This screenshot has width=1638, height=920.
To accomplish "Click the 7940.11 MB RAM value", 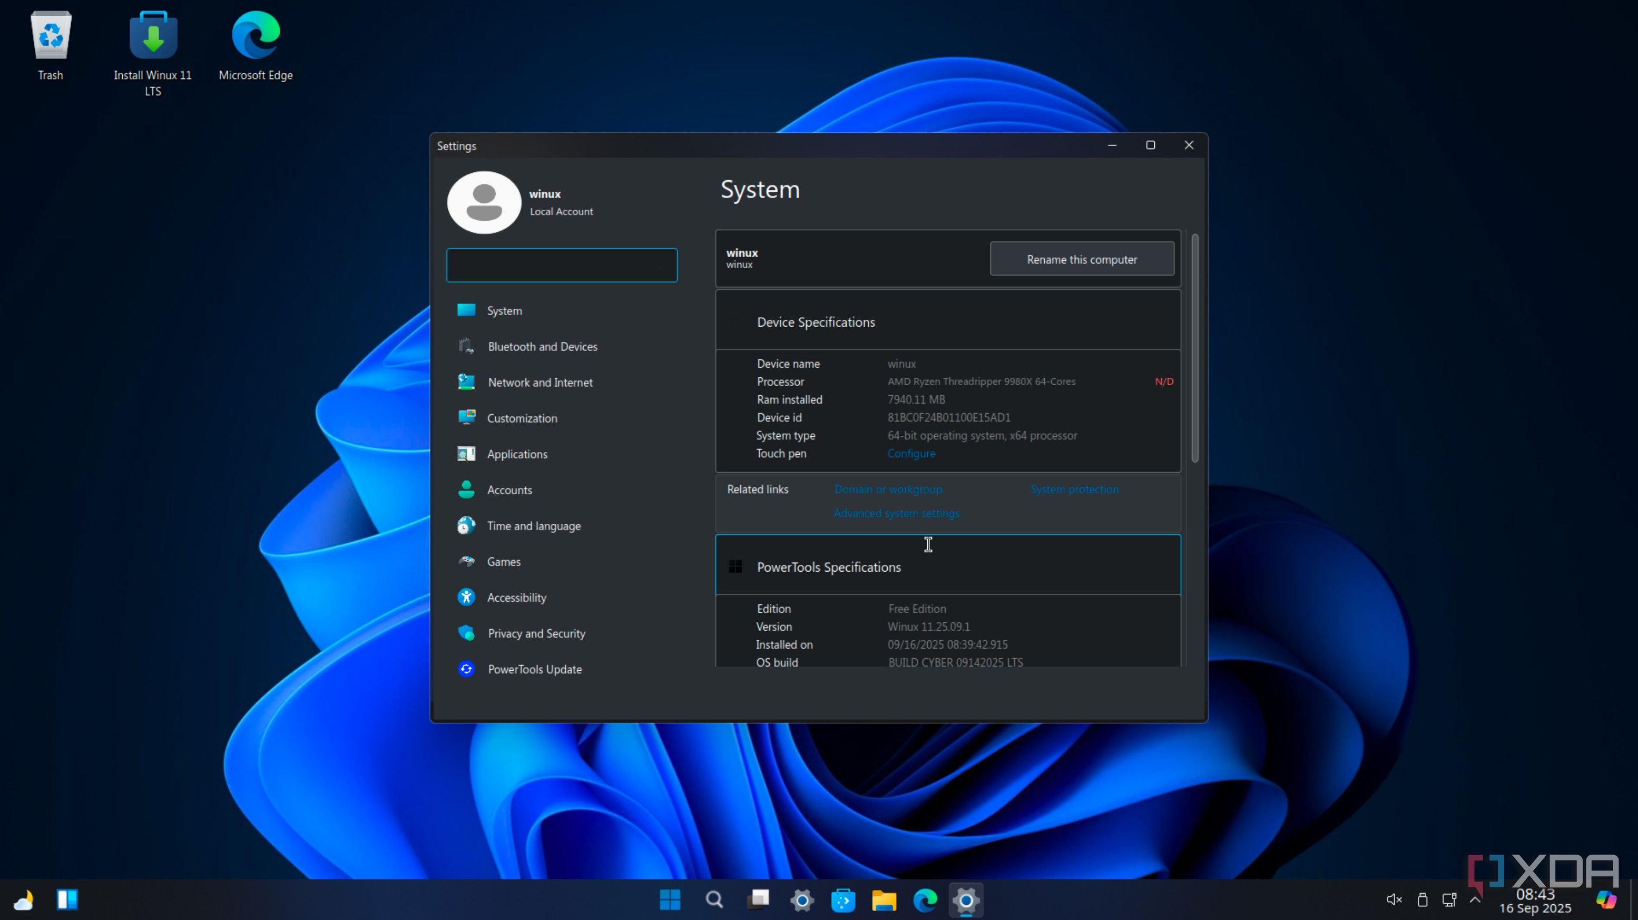I will click(916, 399).
